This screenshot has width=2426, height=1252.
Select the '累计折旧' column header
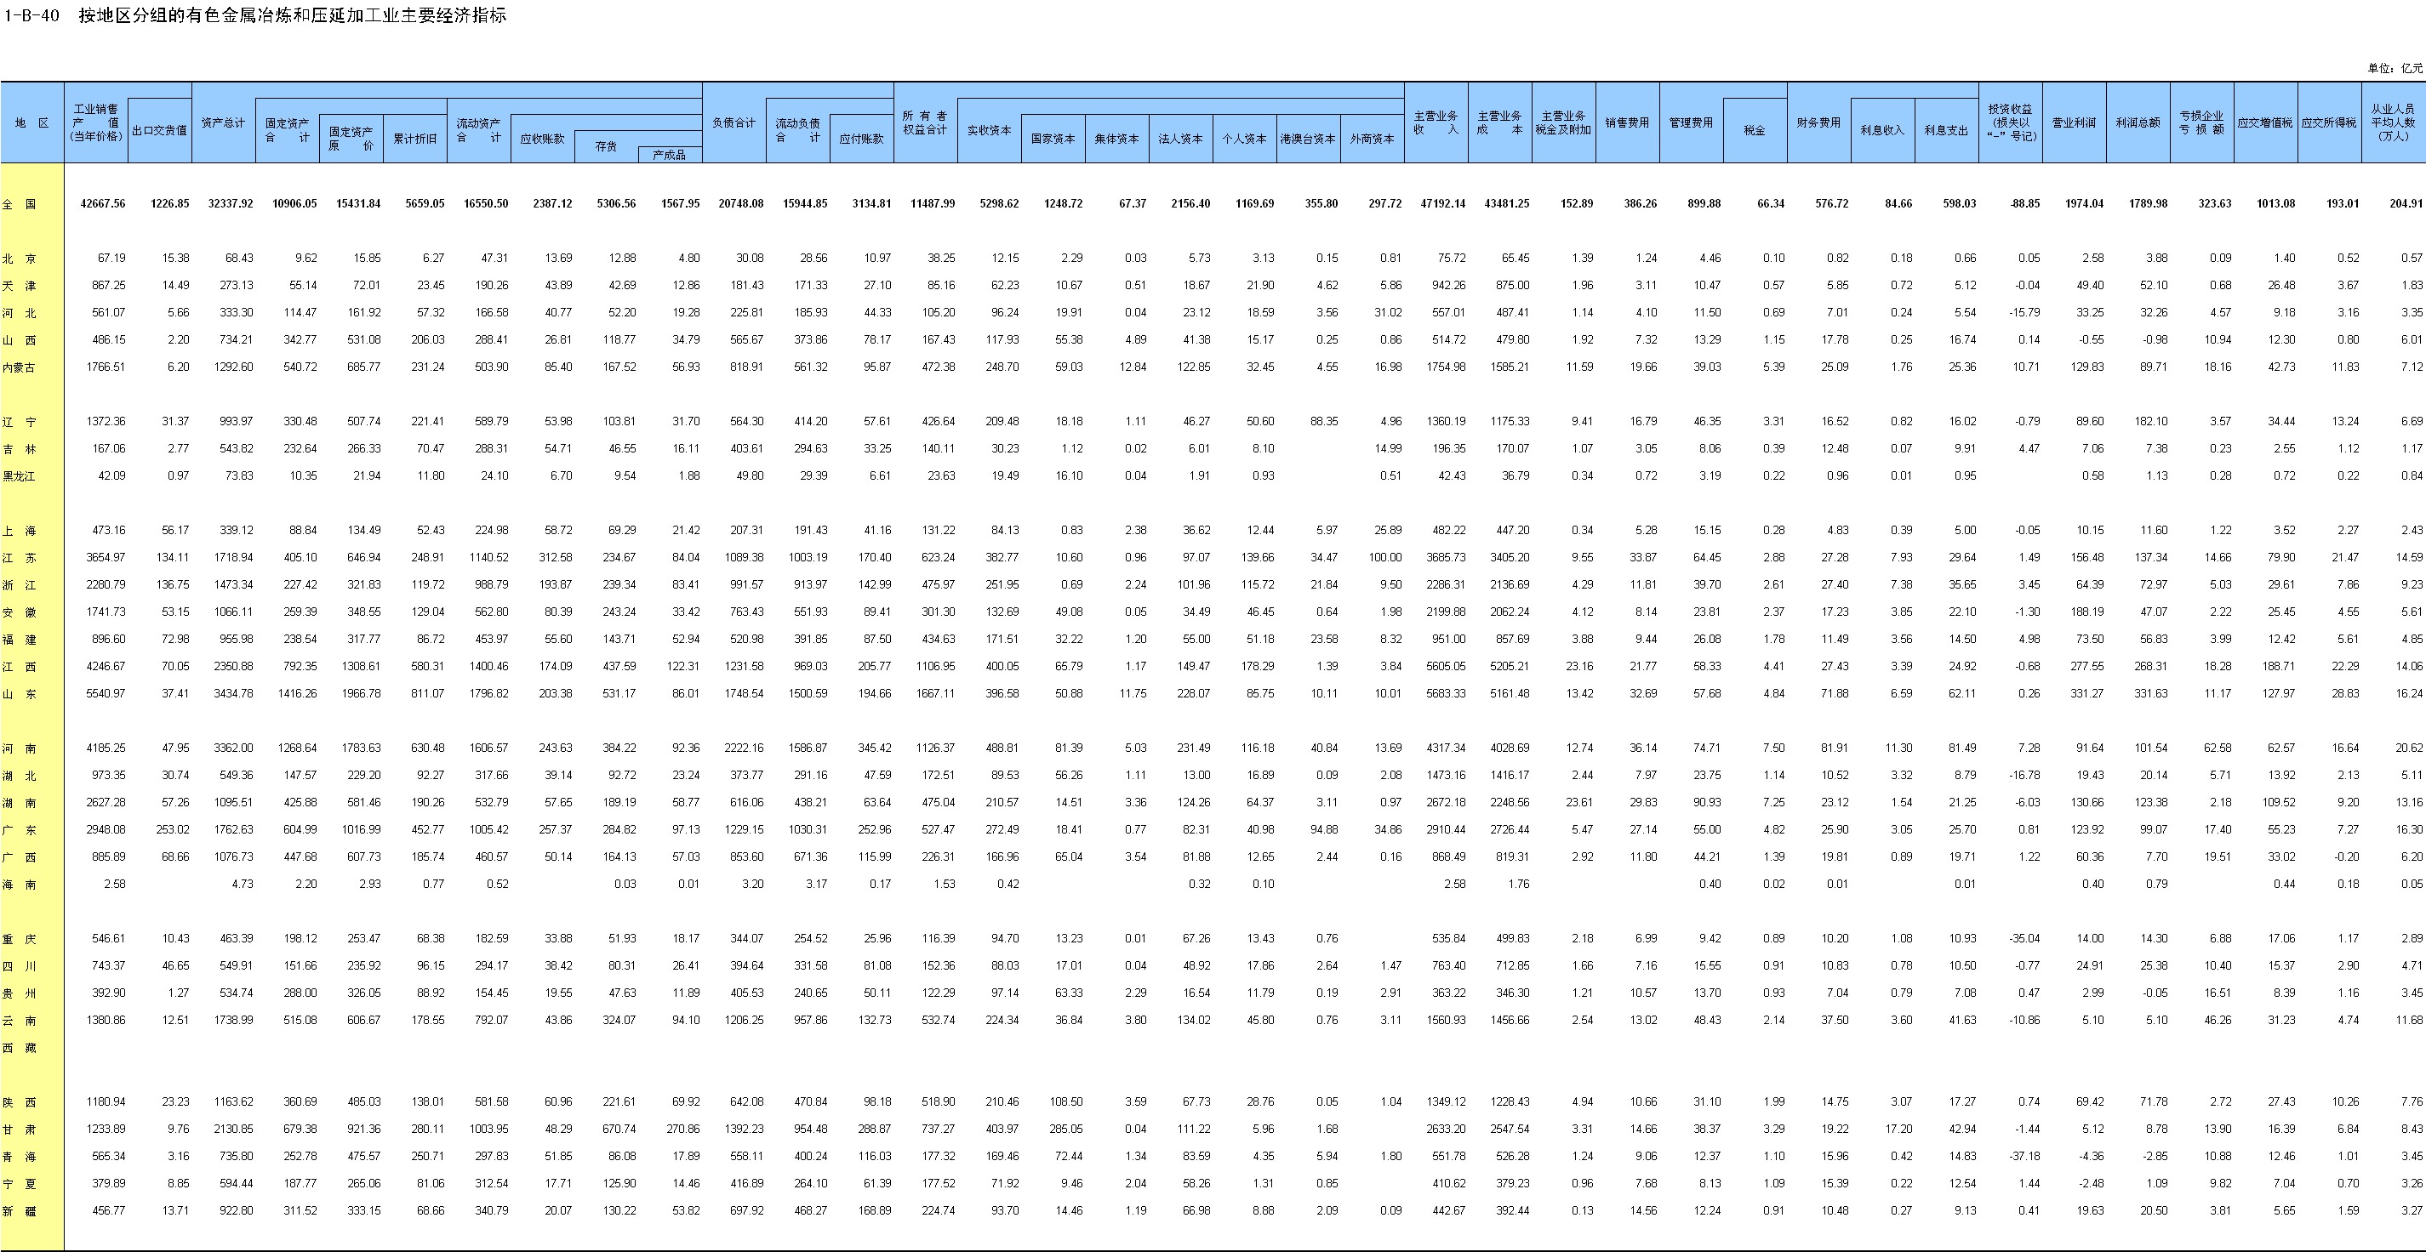pyautogui.click(x=415, y=139)
